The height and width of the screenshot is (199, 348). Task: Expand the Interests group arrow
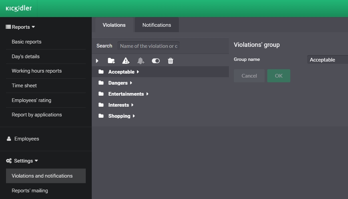132,105
